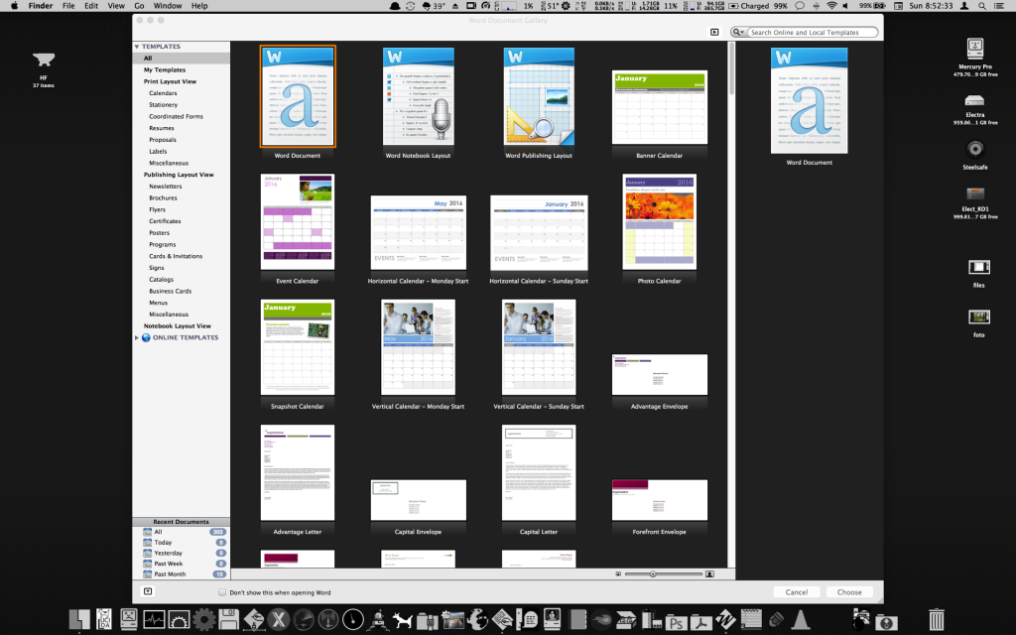Open the Trash in the dock
1016x635 pixels.
tap(937, 619)
